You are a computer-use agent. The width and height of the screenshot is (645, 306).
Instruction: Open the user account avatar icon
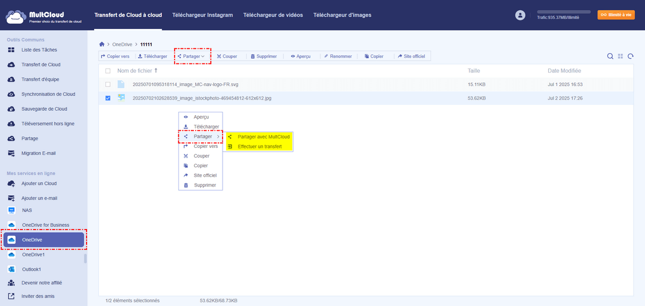click(x=520, y=16)
